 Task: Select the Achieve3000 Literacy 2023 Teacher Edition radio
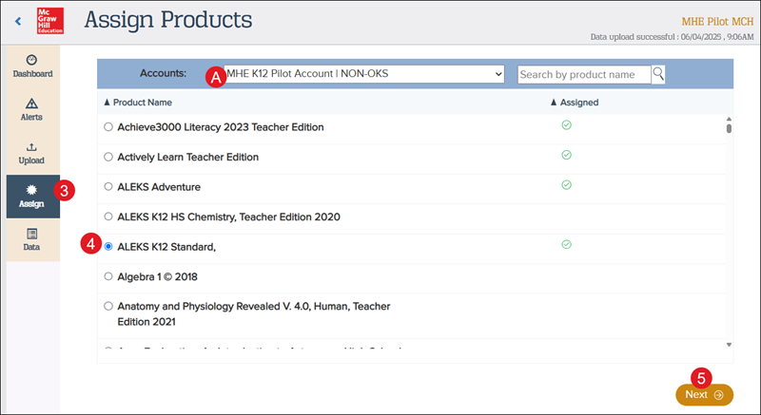(x=108, y=127)
